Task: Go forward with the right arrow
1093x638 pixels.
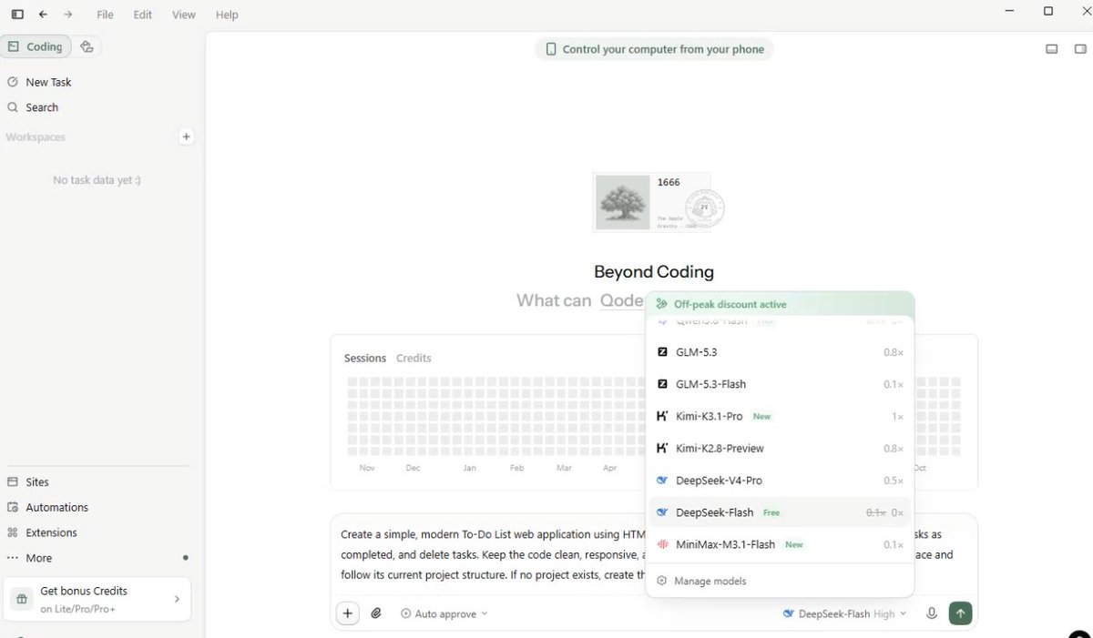Action: (67, 15)
